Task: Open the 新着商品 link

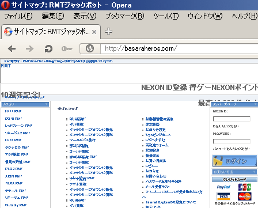Action: click(x=152, y=156)
